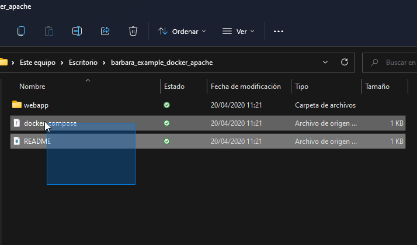Click the folder icon in address bar

4,62
